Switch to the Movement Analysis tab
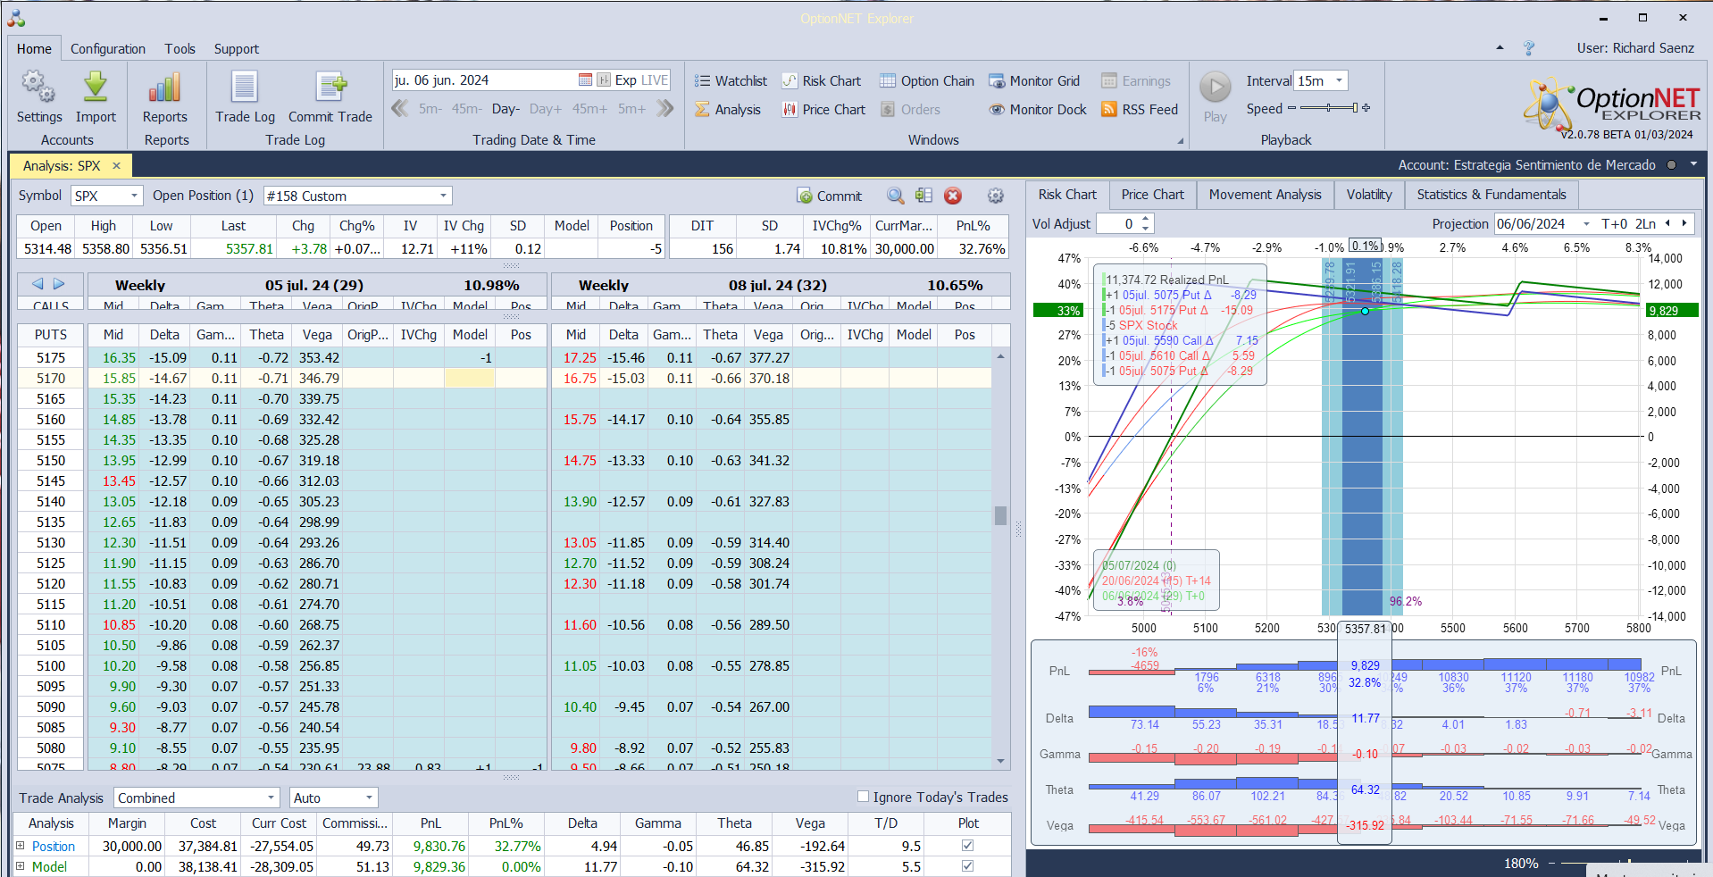The height and width of the screenshot is (877, 1713). (1265, 195)
